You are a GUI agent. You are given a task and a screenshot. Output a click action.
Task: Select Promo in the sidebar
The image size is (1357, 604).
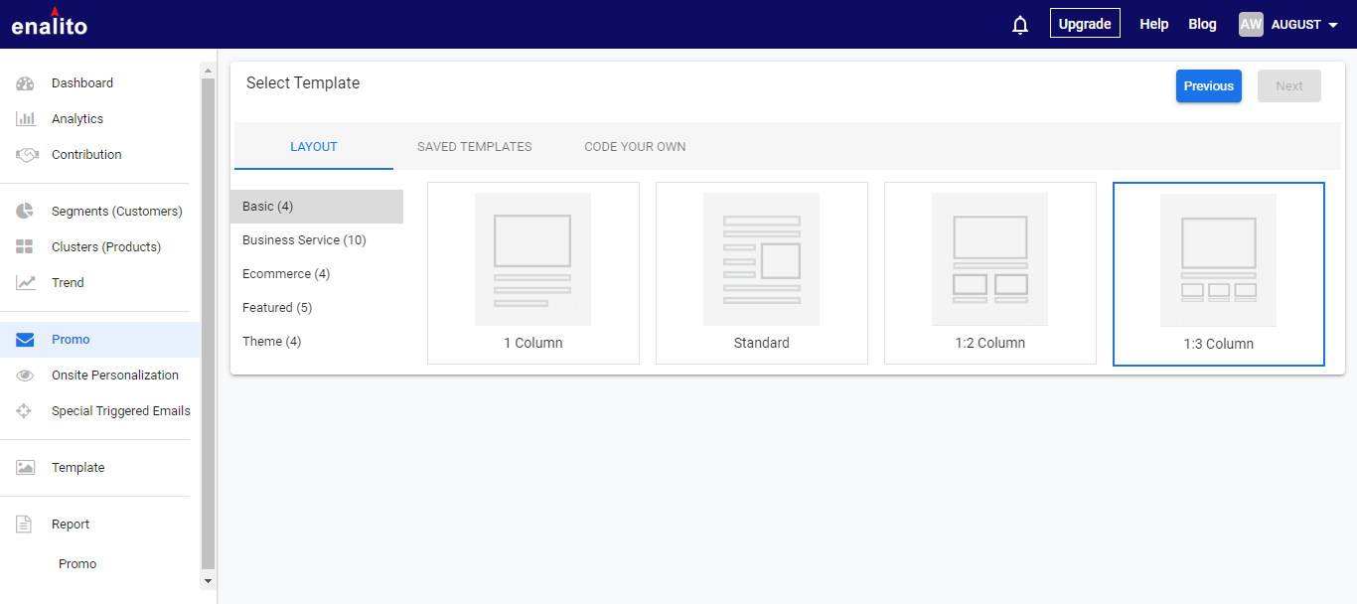pyautogui.click(x=99, y=340)
